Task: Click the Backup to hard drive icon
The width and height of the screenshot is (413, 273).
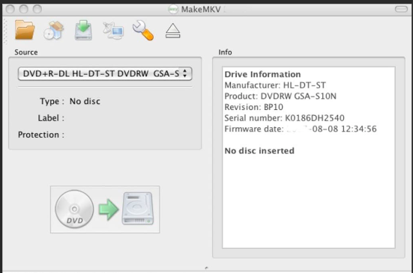Action: pos(83,30)
